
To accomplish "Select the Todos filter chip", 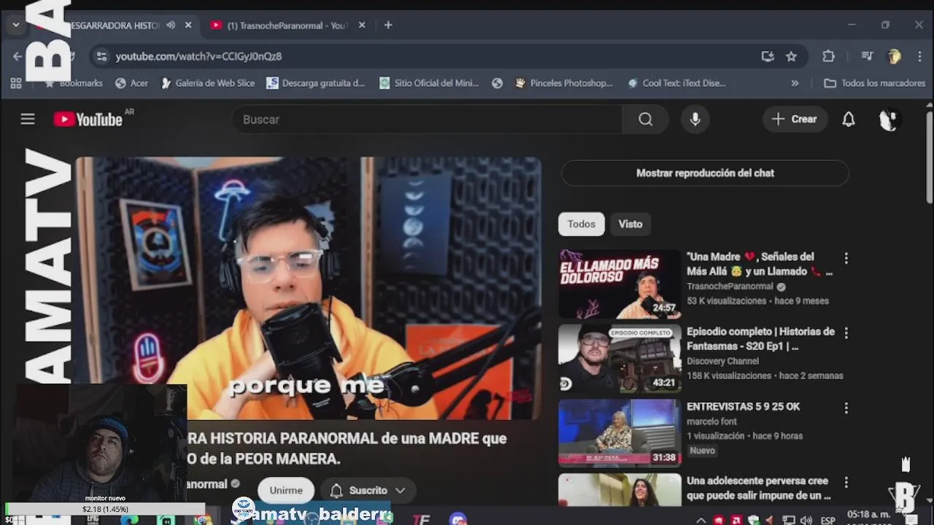I will click(582, 224).
